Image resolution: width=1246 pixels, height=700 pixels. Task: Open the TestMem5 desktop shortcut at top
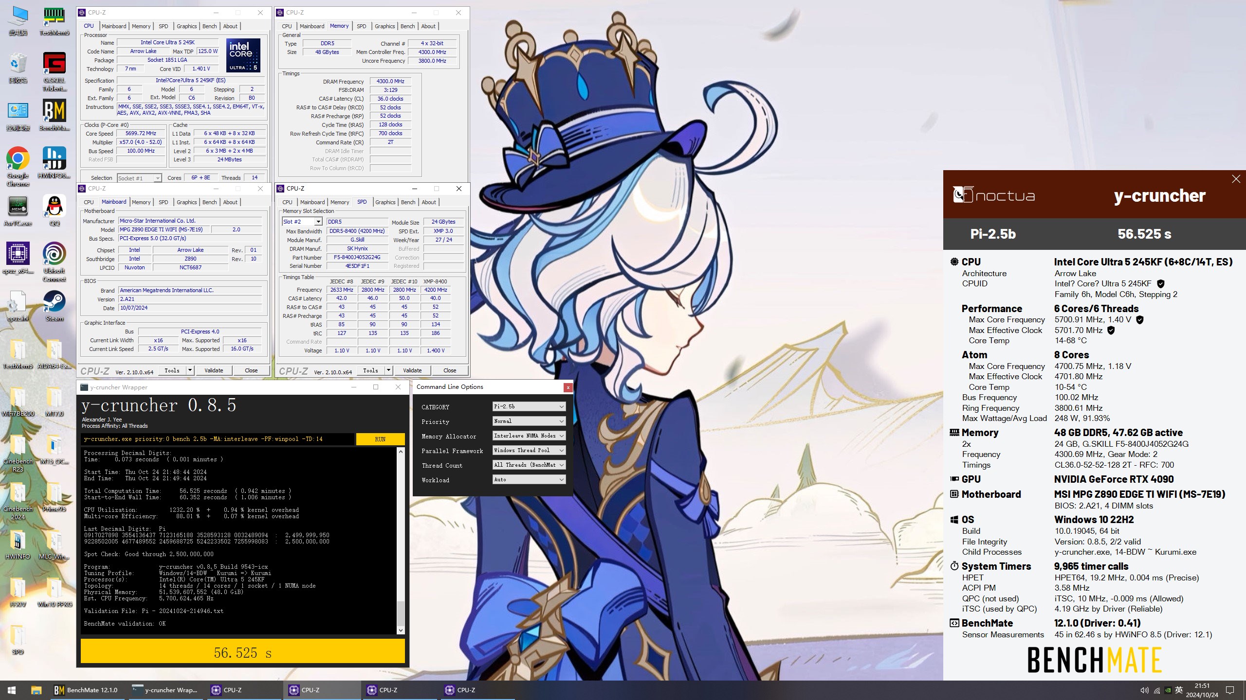tap(54, 21)
